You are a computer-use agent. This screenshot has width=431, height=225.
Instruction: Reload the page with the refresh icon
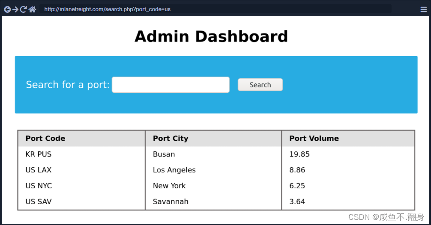pos(24,9)
